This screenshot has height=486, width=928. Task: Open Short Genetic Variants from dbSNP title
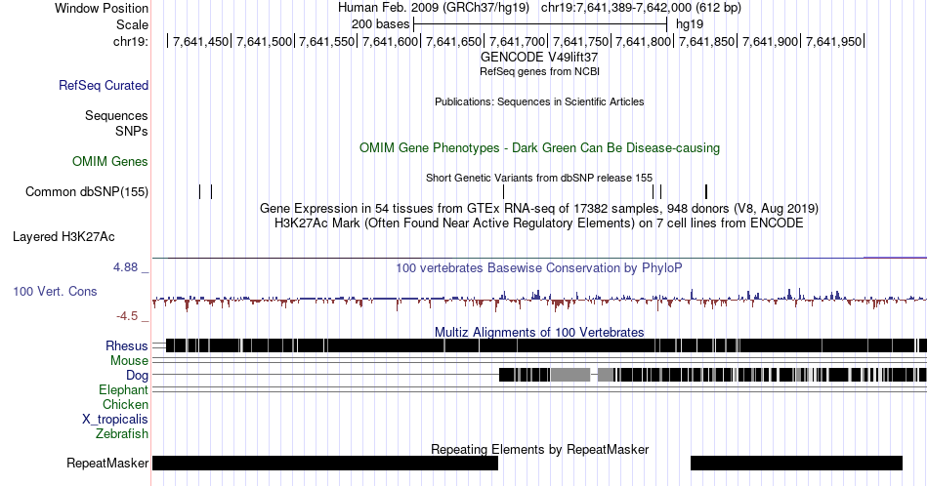tap(539, 178)
